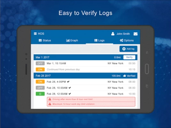Image resolution: width=171 pixels, height=128 pixels.
Task: Select the Logs tab
Action: coord(99,40)
